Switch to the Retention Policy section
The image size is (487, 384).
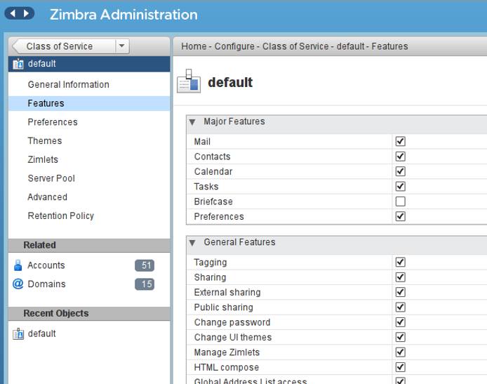(60, 216)
